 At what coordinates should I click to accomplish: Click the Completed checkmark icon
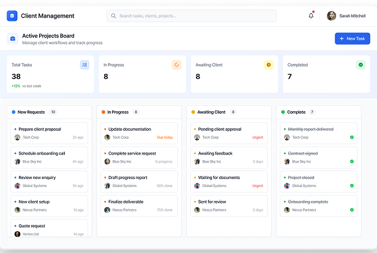pos(360,65)
